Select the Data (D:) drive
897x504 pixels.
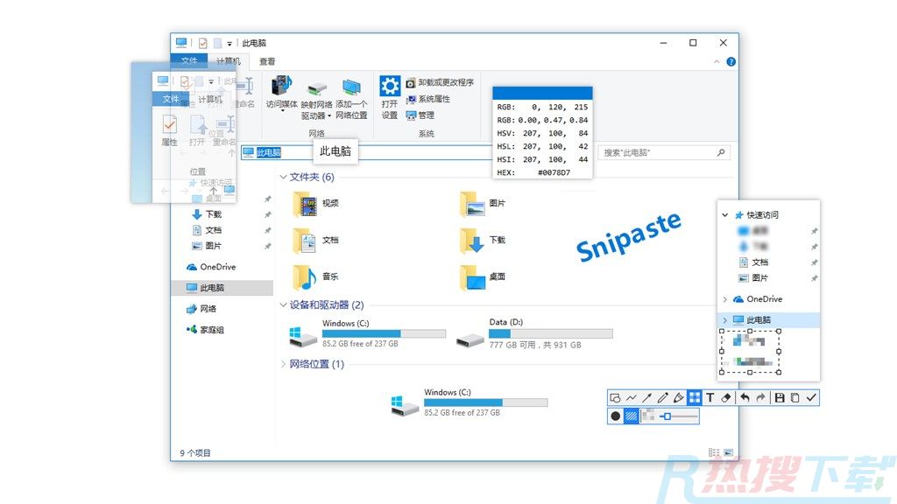(x=534, y=333)
